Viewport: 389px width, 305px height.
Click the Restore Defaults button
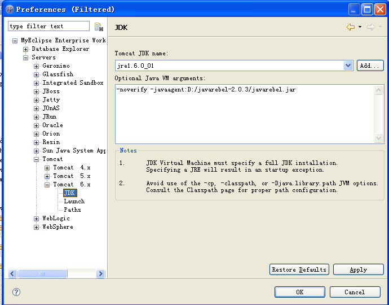(x=299, y=269)
